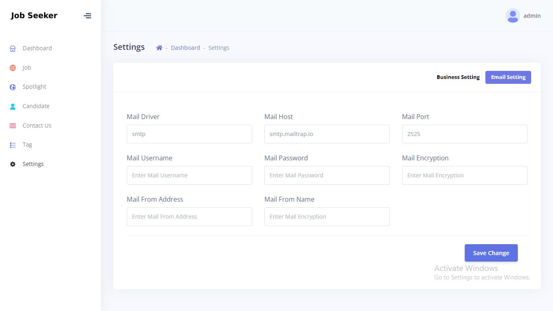553x311 pixels.
Task: Click the Tag list icon
Action: pos(13,145)
